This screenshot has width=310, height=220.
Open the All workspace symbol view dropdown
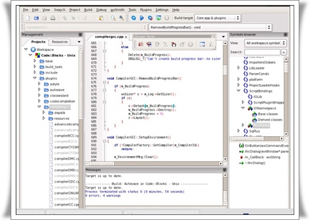pyautogui.click(x=265, y=43)
